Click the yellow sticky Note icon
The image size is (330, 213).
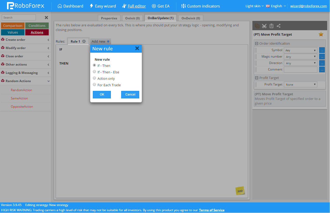point(240,191)
